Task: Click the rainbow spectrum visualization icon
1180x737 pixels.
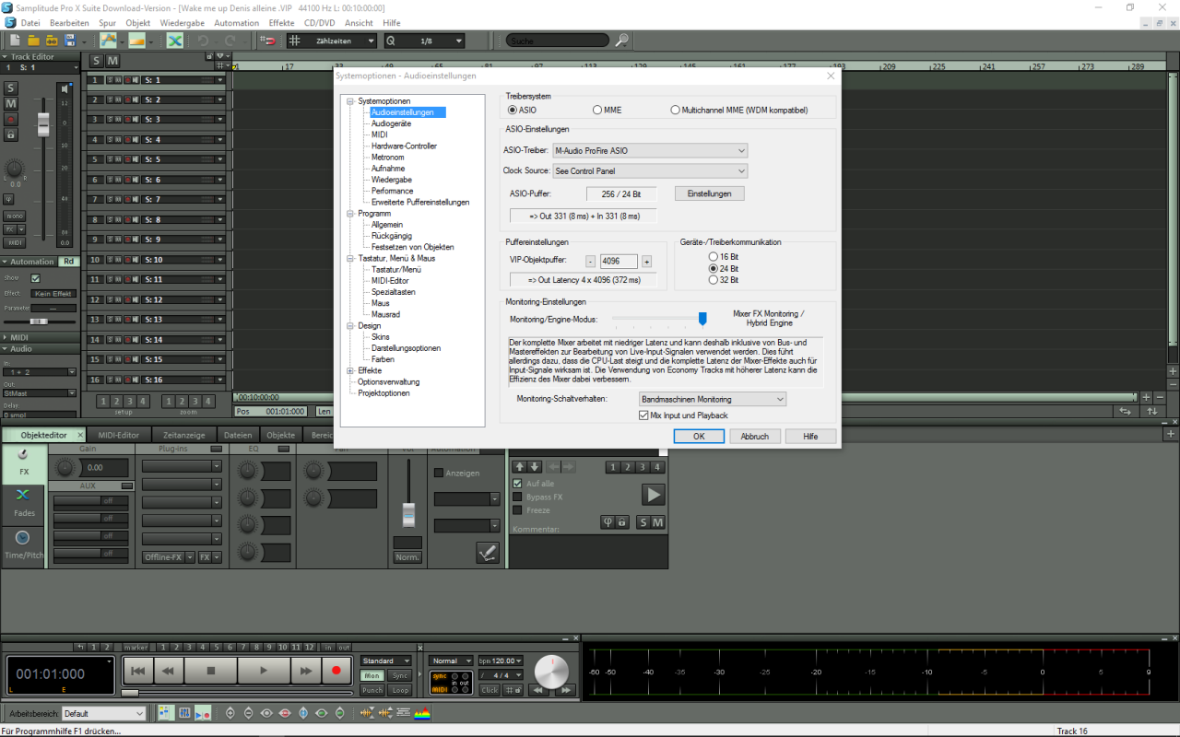Action: (421, 713)
